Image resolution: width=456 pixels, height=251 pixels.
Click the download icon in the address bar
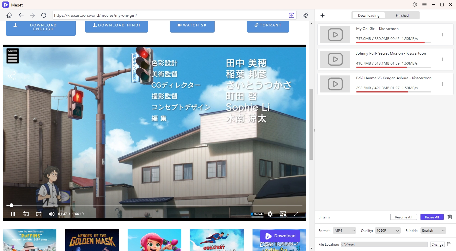pos(292,15)
